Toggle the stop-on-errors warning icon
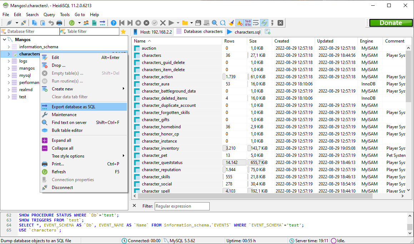Image resolution: width=414 pixels, height=244 pixels. click(x=239, y=23)
